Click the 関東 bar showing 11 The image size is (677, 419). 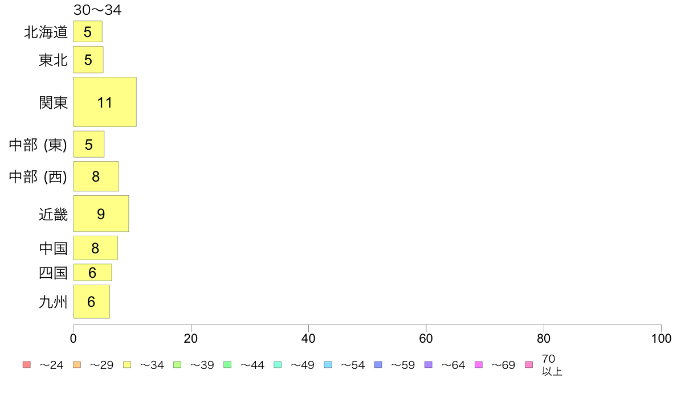(105, 102)
